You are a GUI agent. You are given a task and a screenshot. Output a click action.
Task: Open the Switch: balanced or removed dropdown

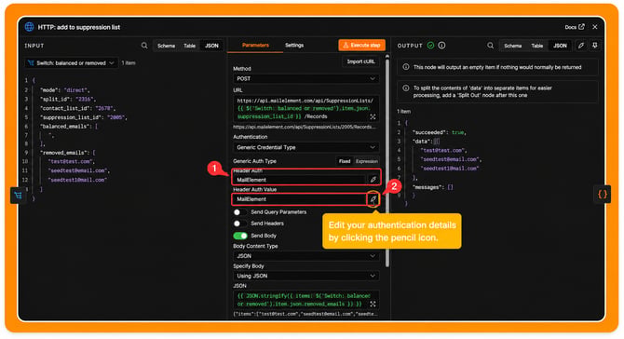pos(71,63)
